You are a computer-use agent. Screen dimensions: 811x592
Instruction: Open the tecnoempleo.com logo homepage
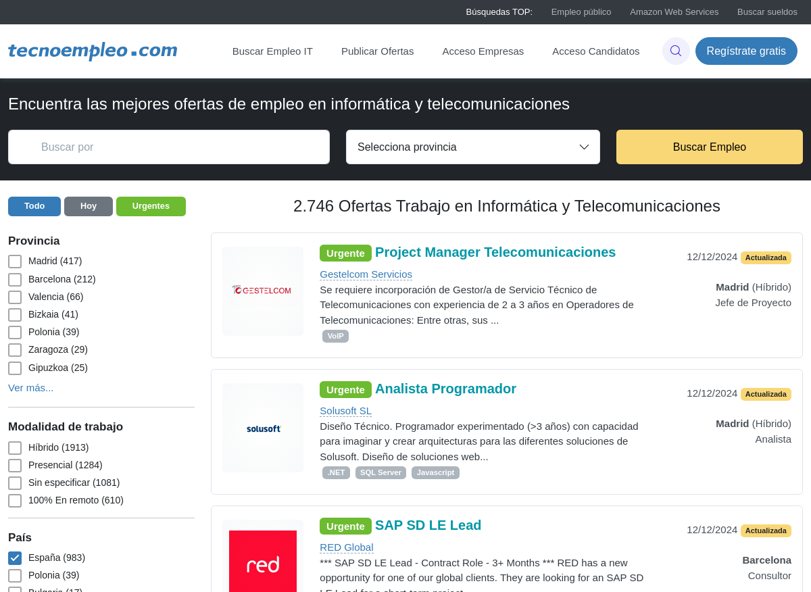93,51
